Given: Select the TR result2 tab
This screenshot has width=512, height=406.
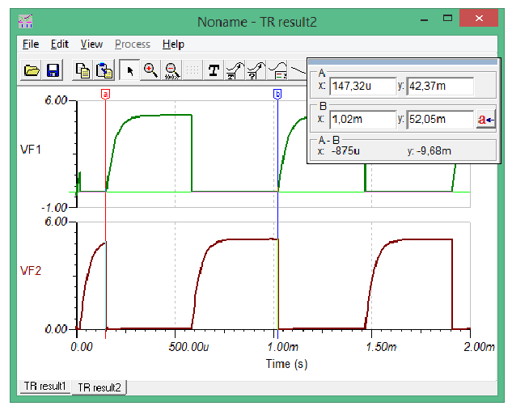Looking at the screenshot, I should pyautogui.click(x=99, y=387).
